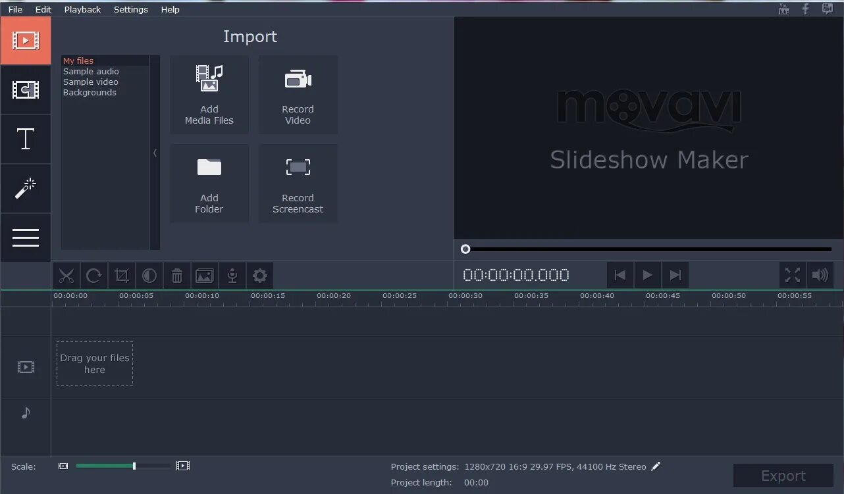The width and height of the screenshot is (844, 494).
Task: Open the Import media tab in sidebar
Action: (x=25, y=41)
